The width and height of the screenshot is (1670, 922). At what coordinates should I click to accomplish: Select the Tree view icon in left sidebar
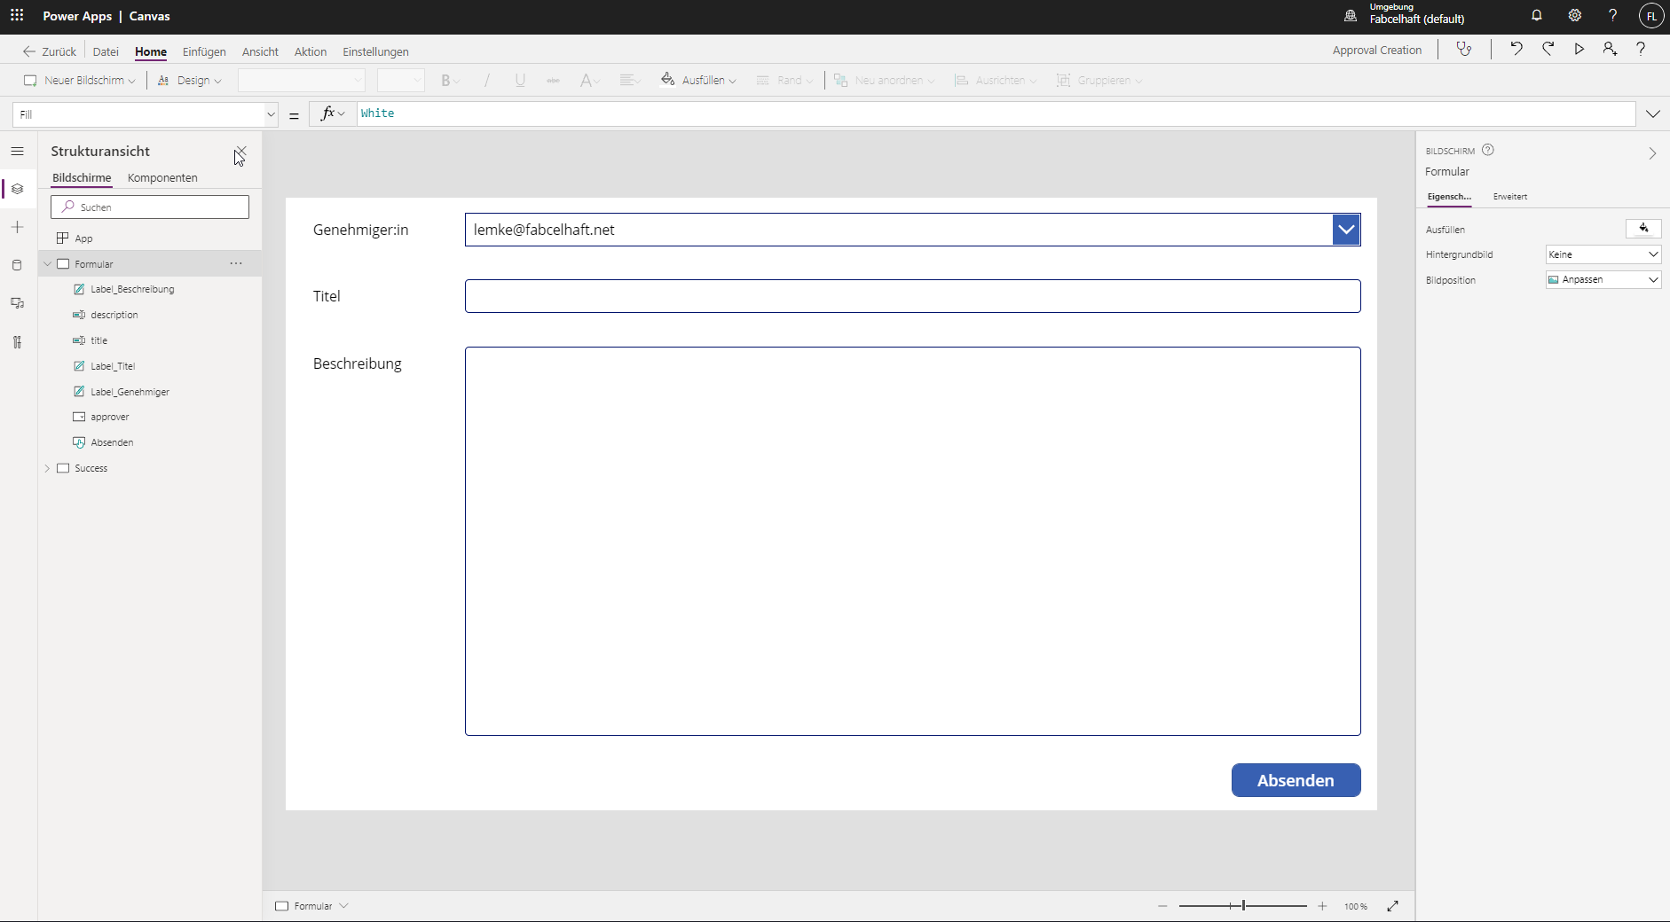pos(17,189)
